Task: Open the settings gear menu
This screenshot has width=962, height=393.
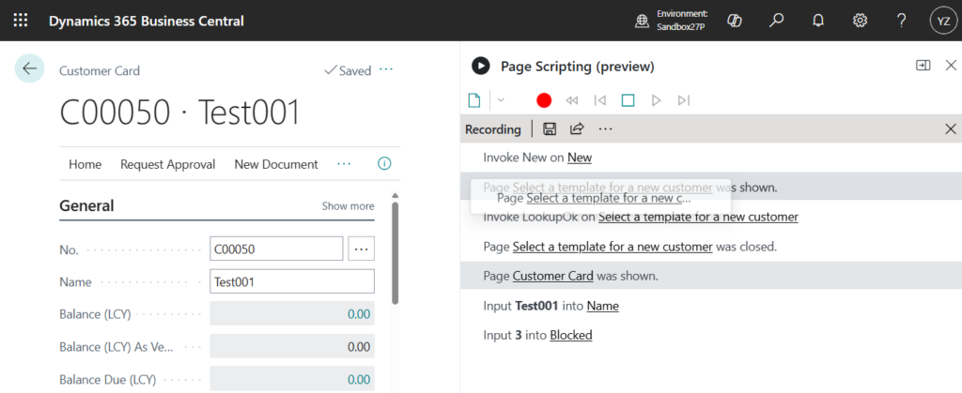Action: click(x=860, y=21)
